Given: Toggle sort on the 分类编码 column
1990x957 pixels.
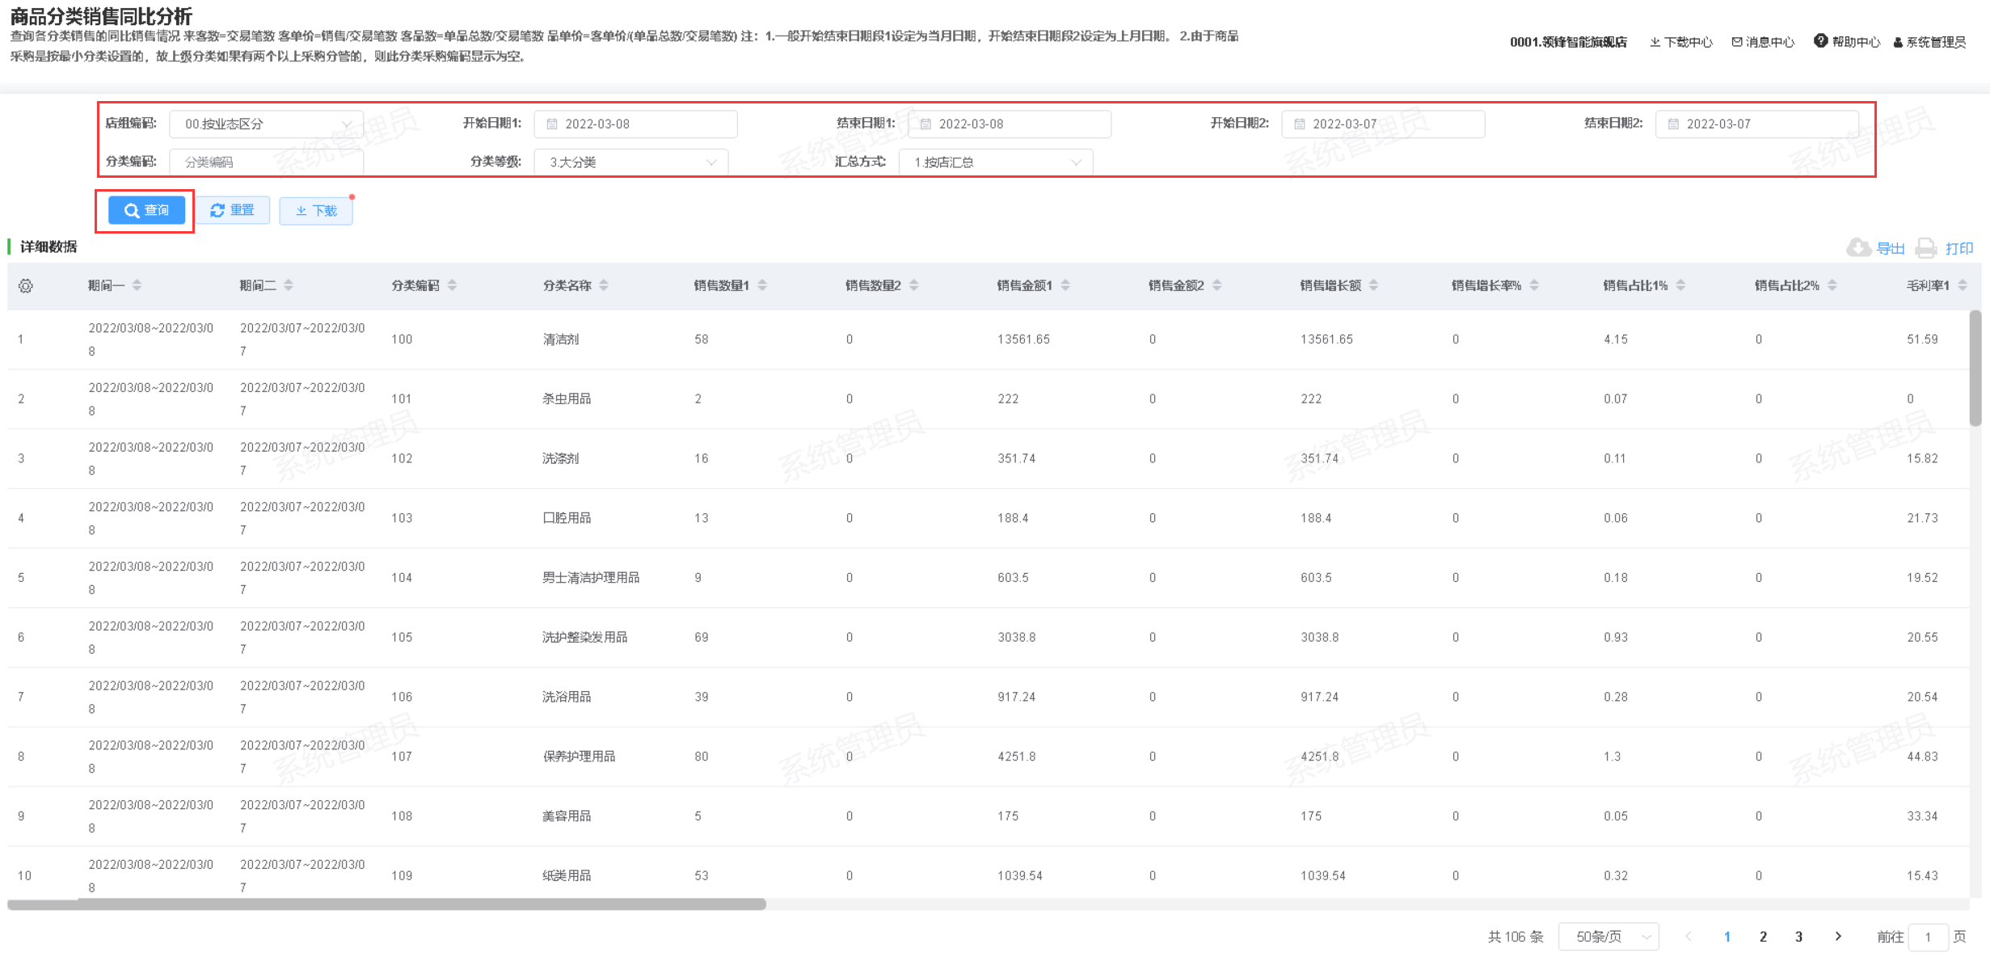Looking at the screenshot, I should pos(452,285).
